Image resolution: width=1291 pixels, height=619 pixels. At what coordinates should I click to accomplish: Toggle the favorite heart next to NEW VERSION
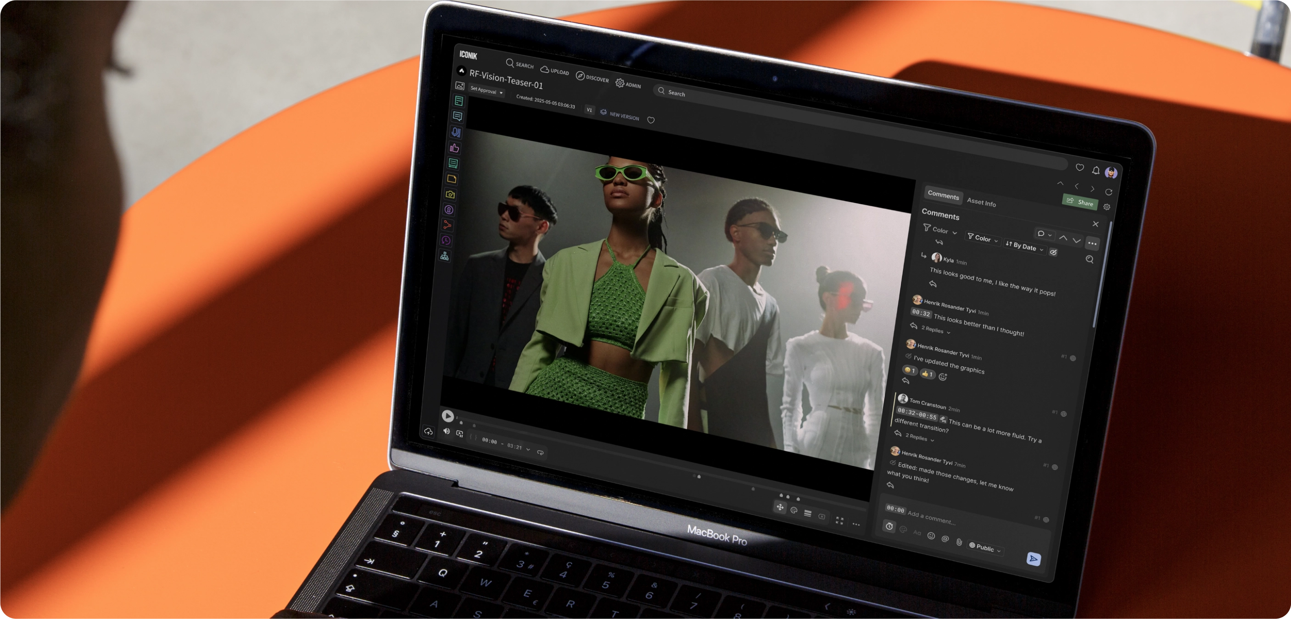[650, 120]
